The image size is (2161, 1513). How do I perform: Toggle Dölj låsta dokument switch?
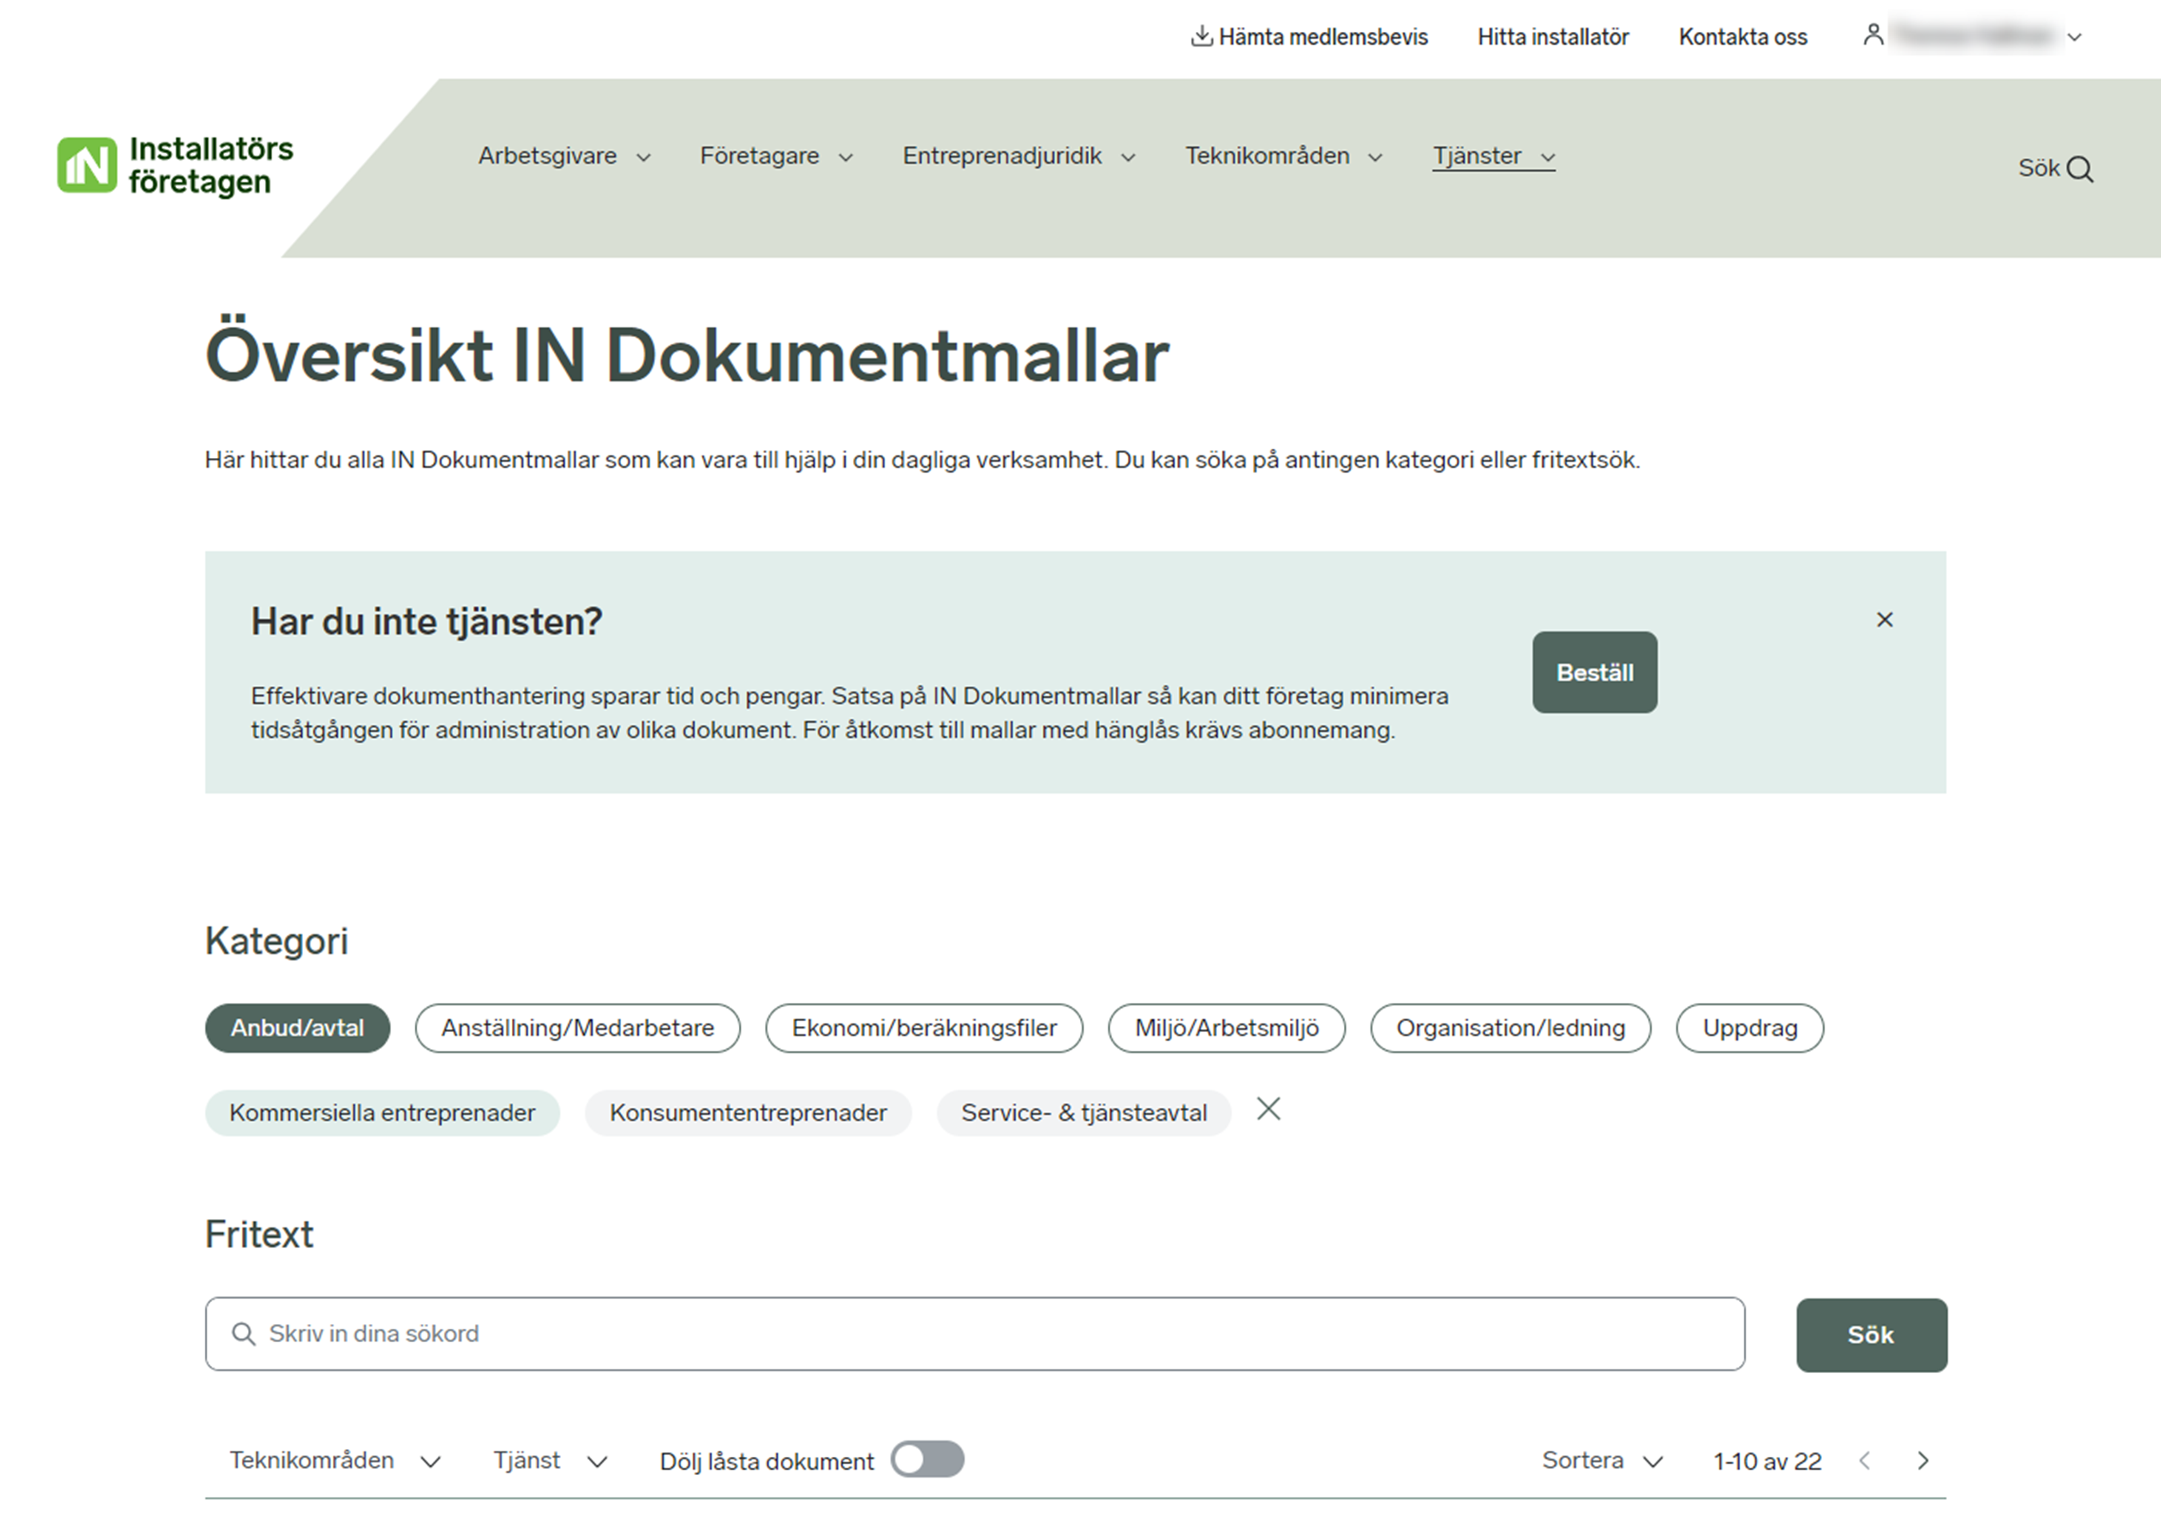click(x=927, y=1460)
